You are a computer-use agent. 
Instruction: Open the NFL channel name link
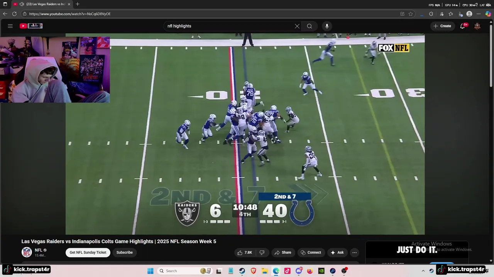pyautogui.click(x=39, y=250)
